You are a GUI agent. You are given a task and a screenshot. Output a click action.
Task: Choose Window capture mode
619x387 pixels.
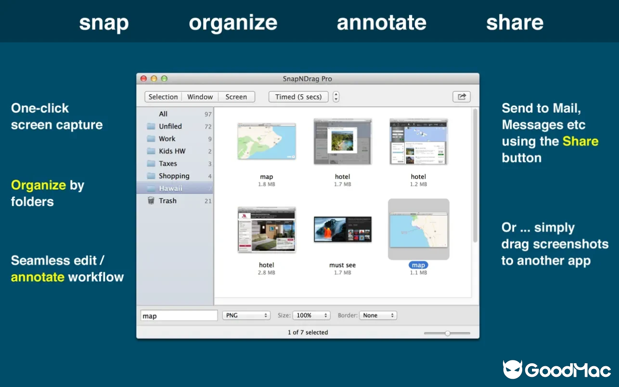coord(200,97)
